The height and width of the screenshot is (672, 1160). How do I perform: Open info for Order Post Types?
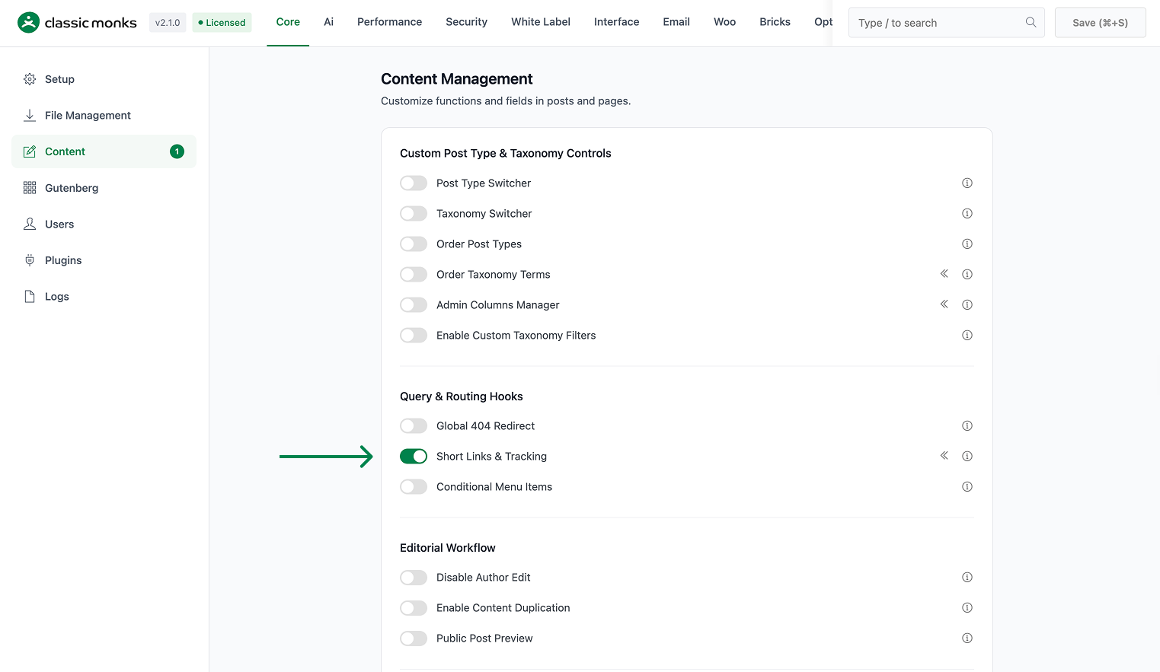[967, 244]
